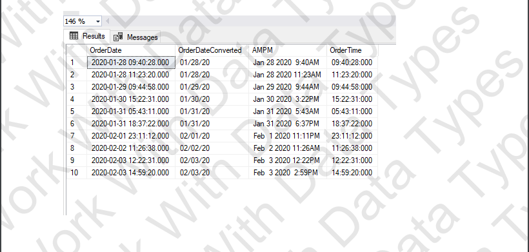
Task: Select the AMPM column header
Action: point(288,50)
